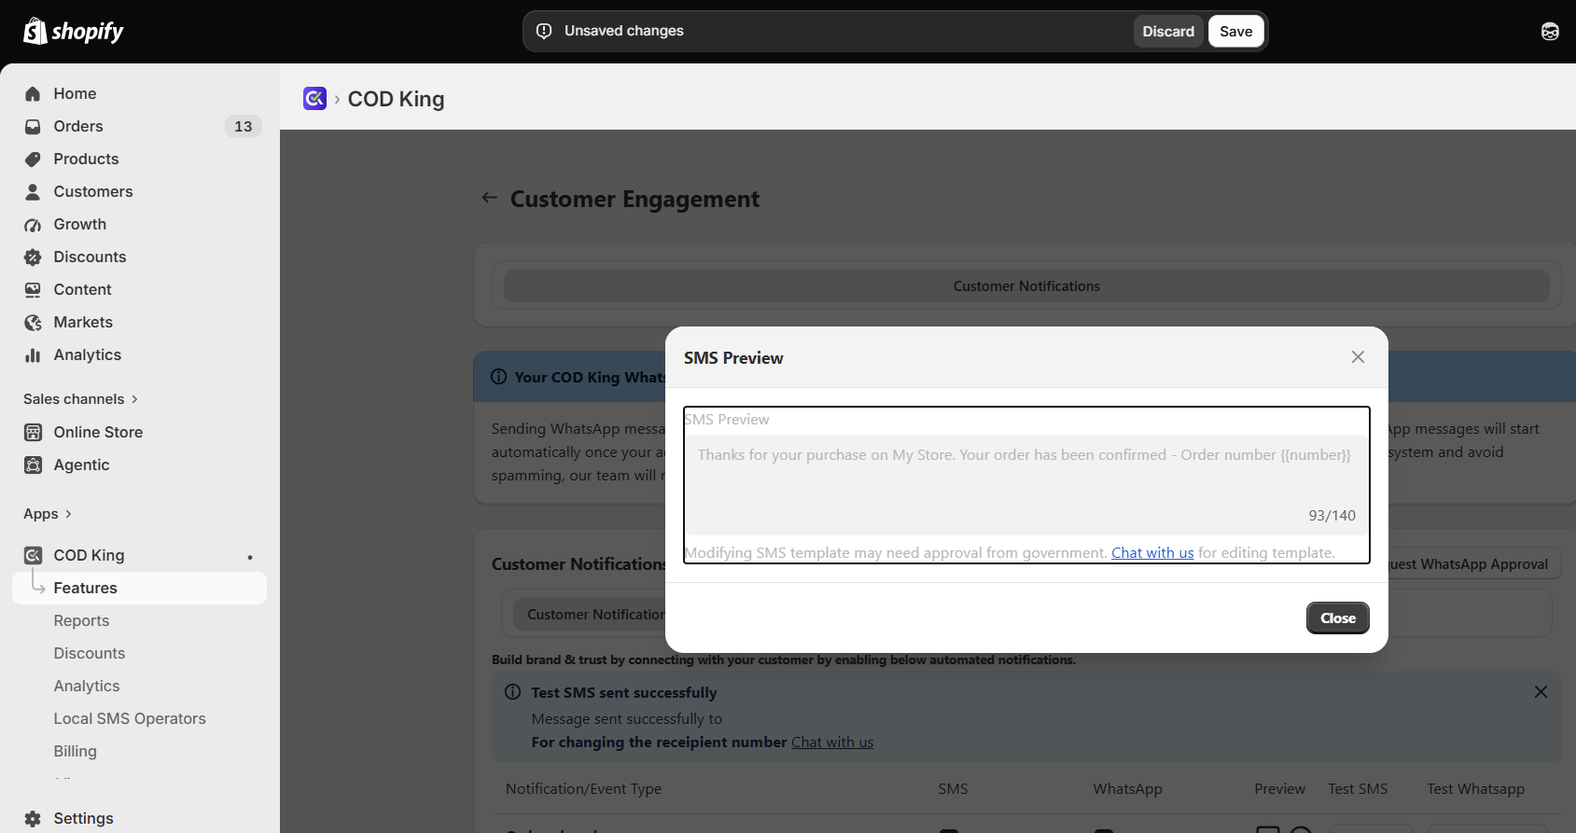Click inside the SMS Preview message text area
1576x833 pixels.
click(1026, 485)
